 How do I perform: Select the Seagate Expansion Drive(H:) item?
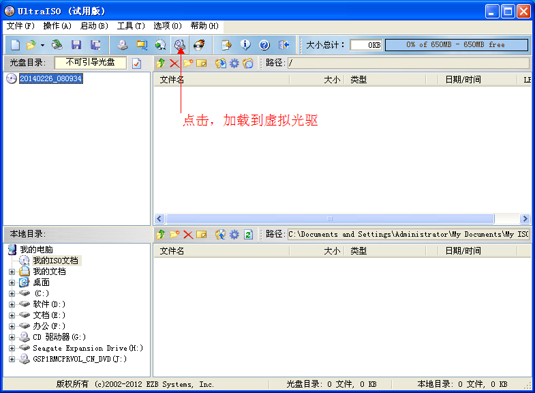(88, 348)
